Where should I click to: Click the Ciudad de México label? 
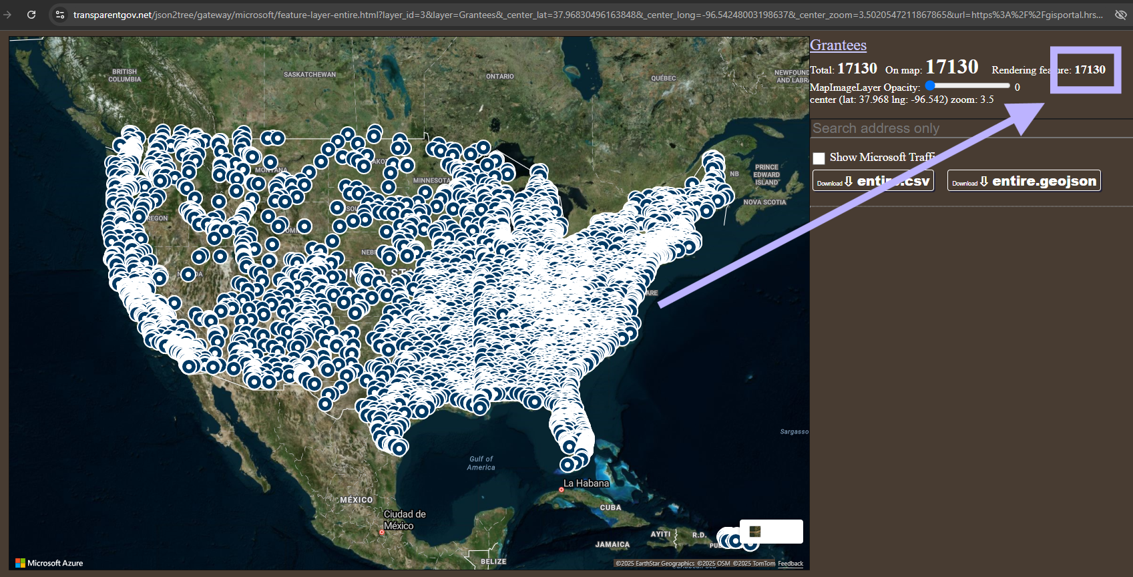click(x=404, y=520)
